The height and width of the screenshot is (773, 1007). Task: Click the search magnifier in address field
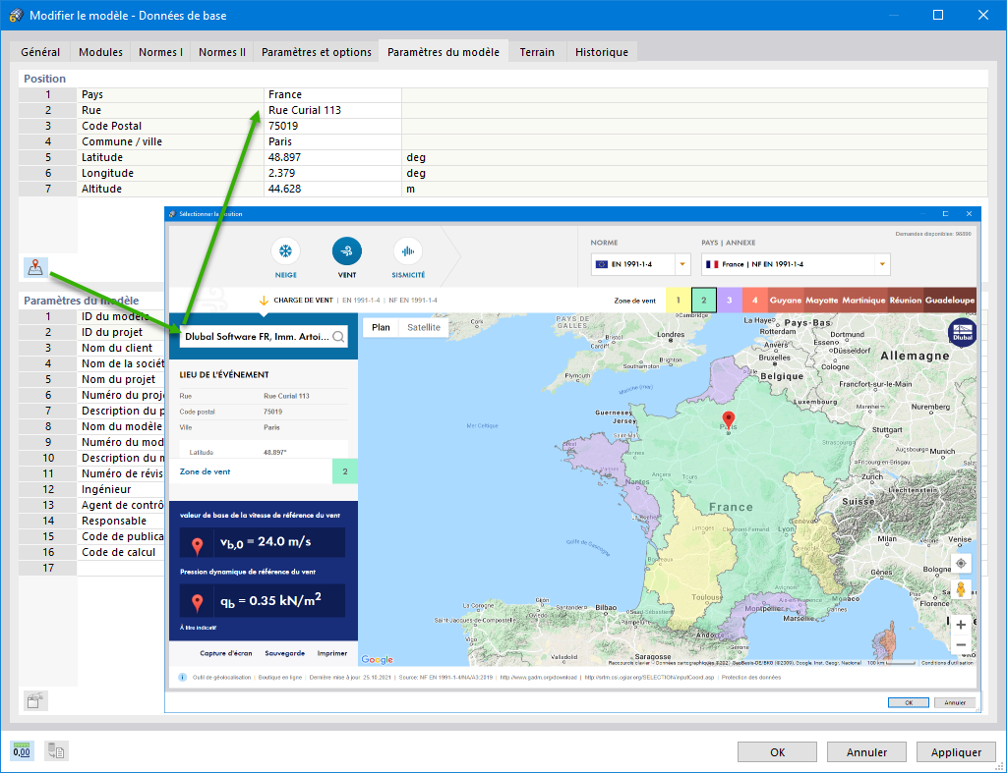[x=338, y=337]
